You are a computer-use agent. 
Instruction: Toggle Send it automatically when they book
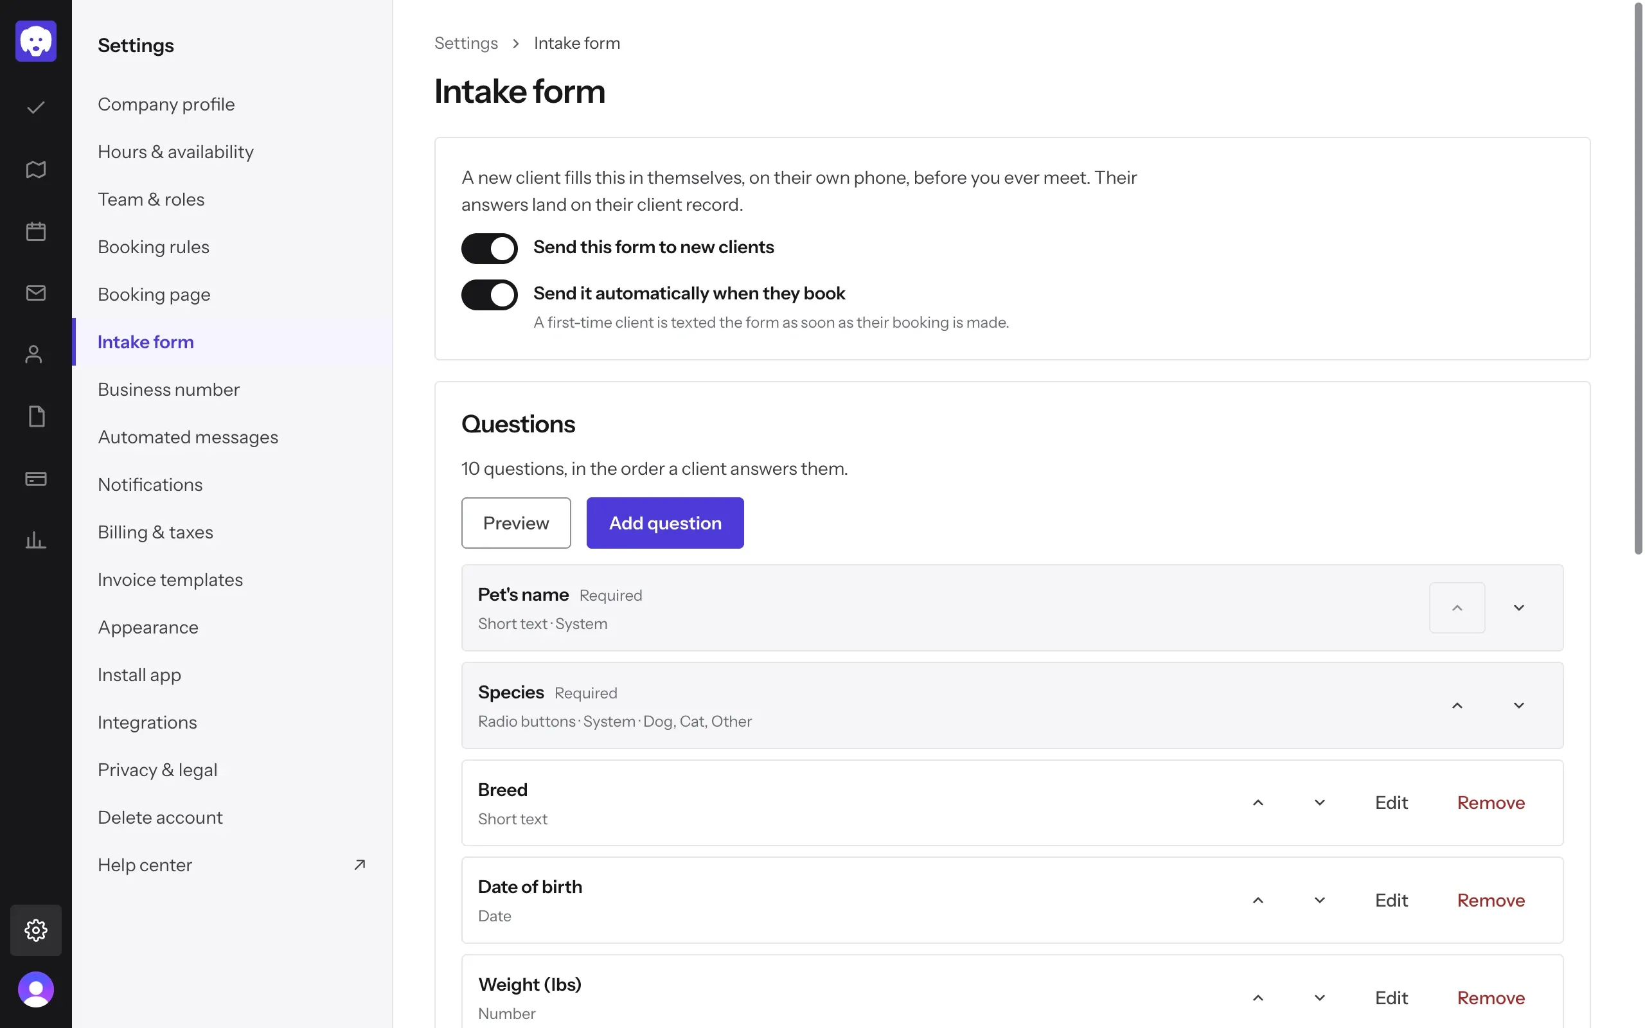click(x=490, y=294)
